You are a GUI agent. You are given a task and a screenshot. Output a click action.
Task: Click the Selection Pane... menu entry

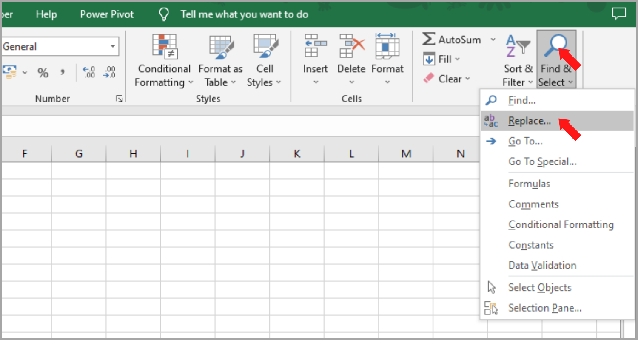coord(544,308)
